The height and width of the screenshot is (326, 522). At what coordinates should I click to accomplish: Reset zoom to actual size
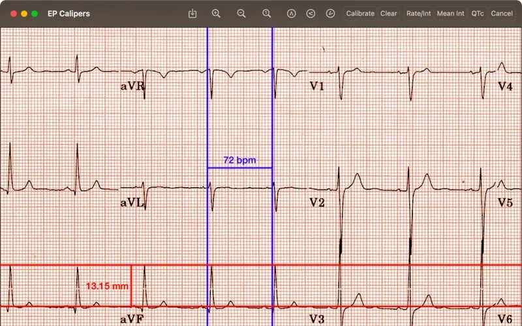click(266, 14)
